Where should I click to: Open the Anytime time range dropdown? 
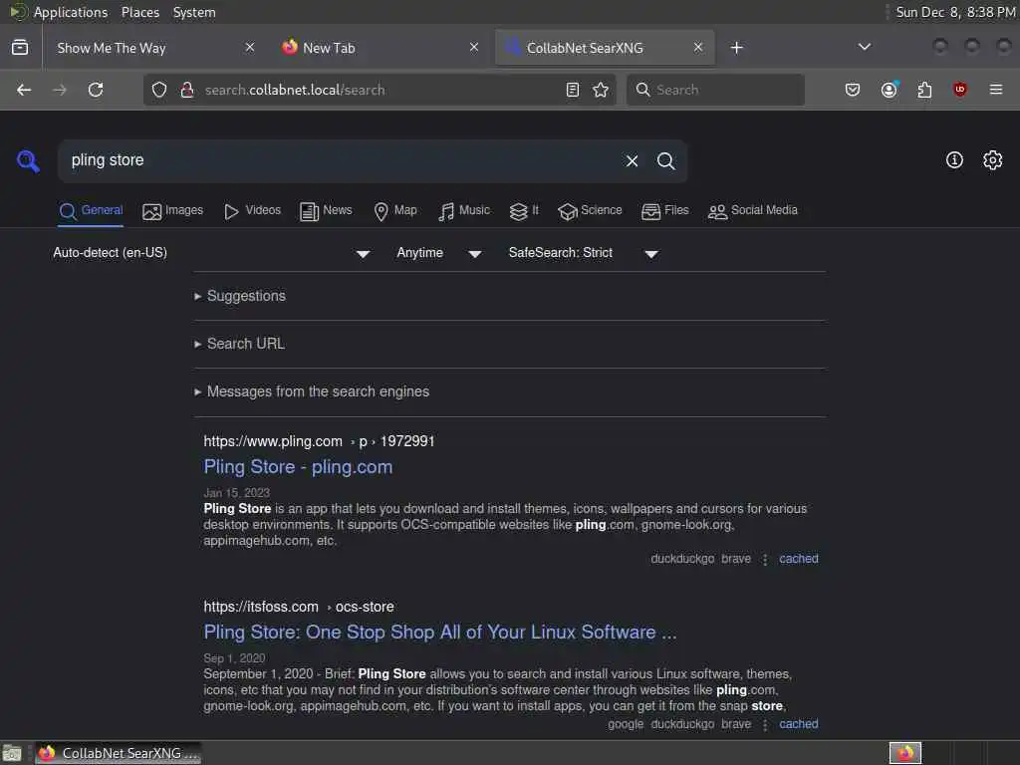click(439, 253)
